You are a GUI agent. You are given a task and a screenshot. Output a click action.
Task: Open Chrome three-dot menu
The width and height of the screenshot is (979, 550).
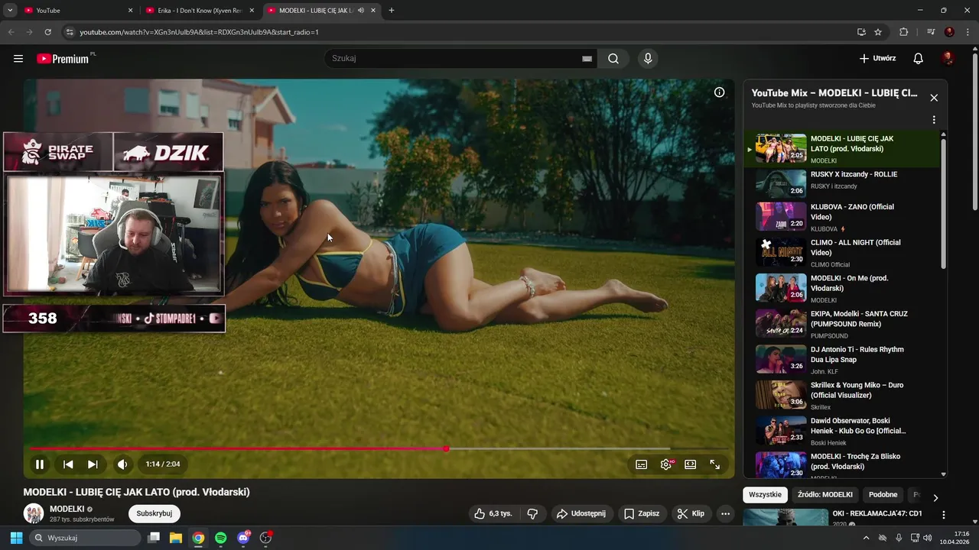point(968,32)
